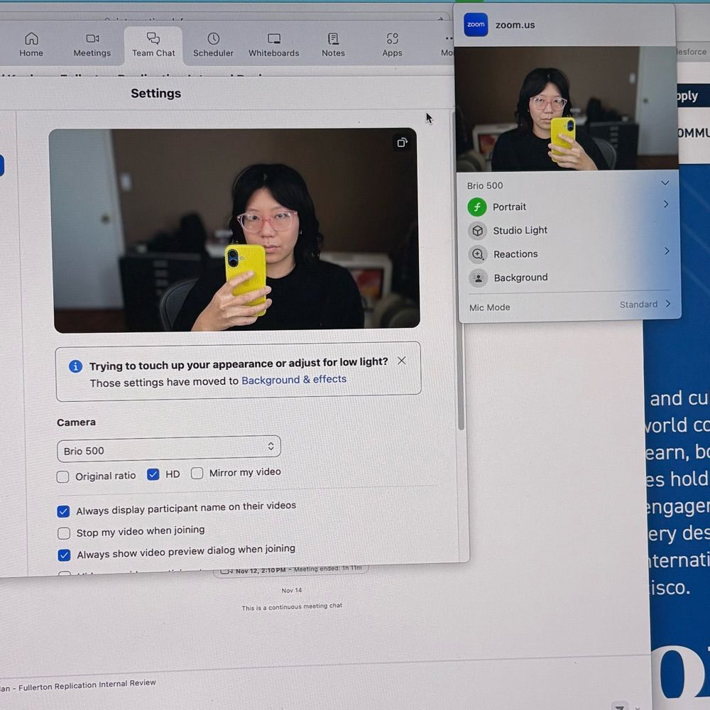Click the Camera section label
This screenshot has width=710, height=710.
(76, 422)
